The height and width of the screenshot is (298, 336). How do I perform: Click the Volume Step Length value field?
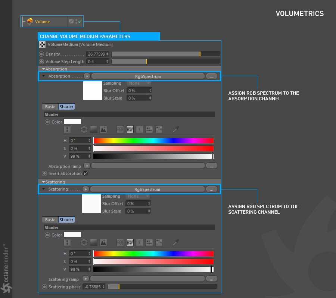click(97, 62)
